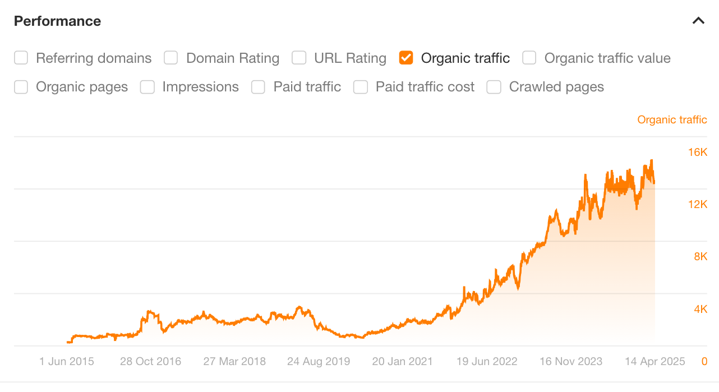Click the 1 Jun 2015 date label
719x392 pixels.
(x=66, y=361)
